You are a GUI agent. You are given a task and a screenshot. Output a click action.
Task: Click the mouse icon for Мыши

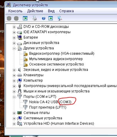pos(20,91)
